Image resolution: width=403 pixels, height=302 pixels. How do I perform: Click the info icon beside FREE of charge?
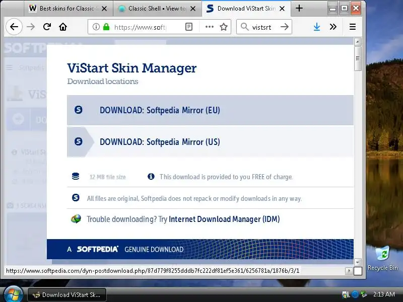151,177
